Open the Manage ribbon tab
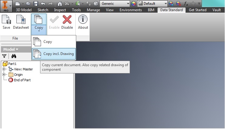This screenshot has height=129, width=225. [x=94, y=10]
